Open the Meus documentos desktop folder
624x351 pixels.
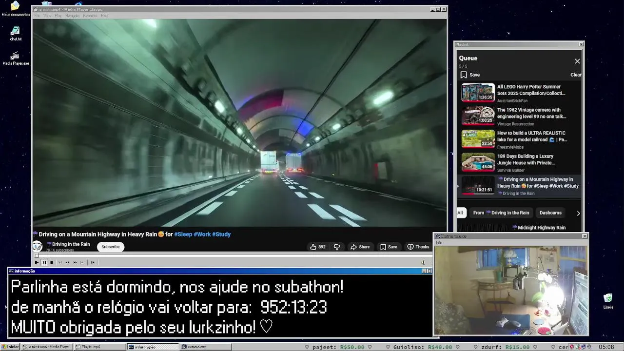point(16,9)
